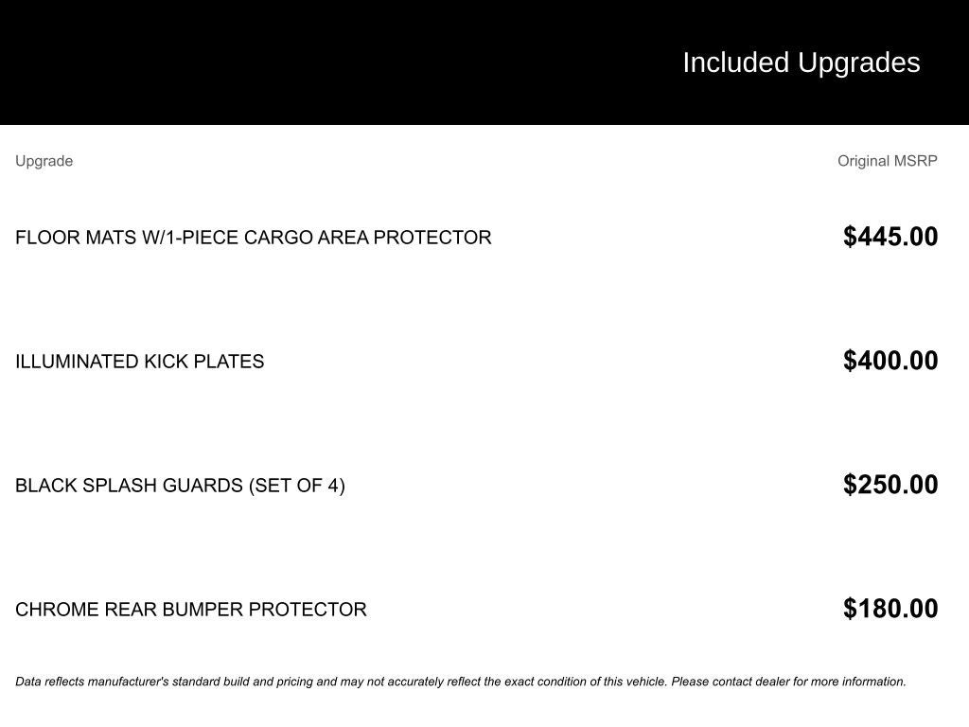This screenshot has width=969, height=727.
Task: Click the 'Please contact dealer' sentence
Action: pyautogui.click(x=788, y=682)
